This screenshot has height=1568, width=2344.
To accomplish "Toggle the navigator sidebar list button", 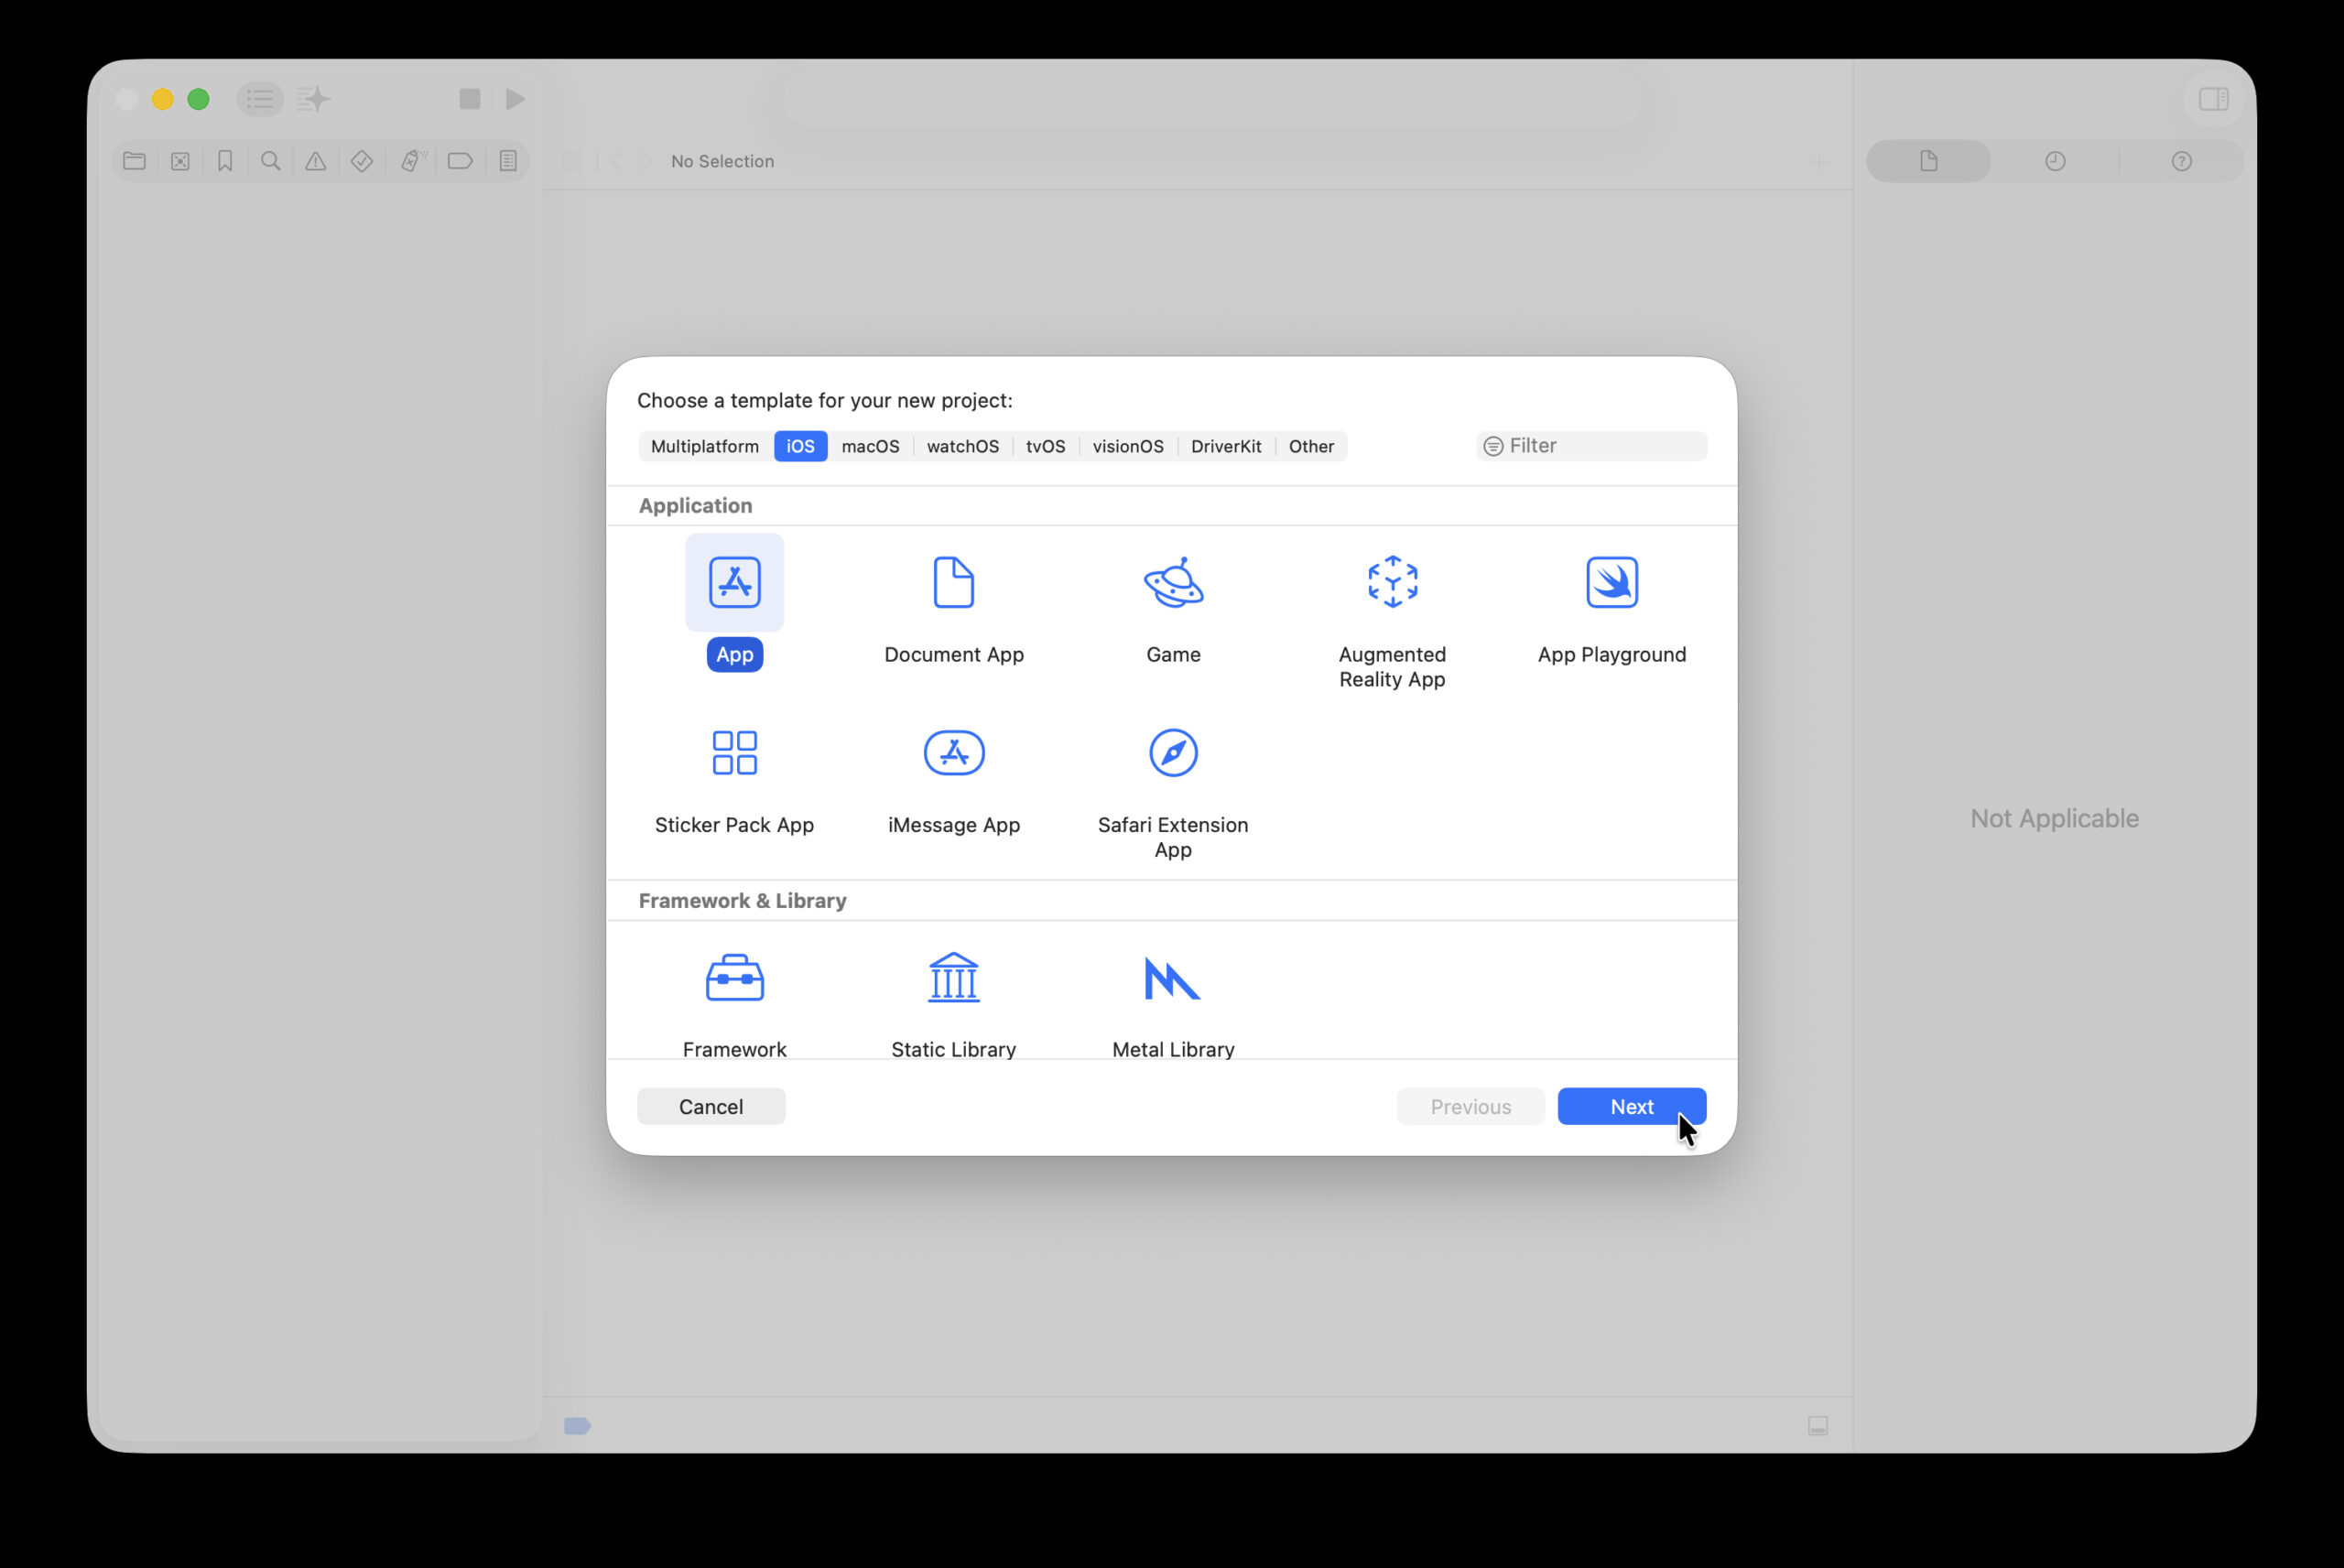I will point(260,99).
